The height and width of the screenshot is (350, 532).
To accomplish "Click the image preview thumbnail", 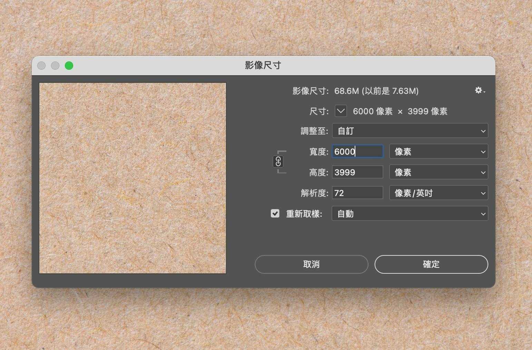I will click(x=133, y=178).
